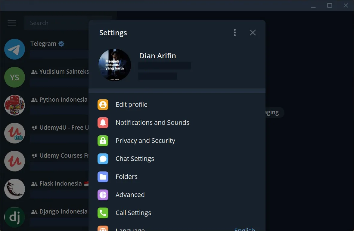Open Privacy and Security settings
This screenshot has width=354, height=231.
[x=145, y=141]
